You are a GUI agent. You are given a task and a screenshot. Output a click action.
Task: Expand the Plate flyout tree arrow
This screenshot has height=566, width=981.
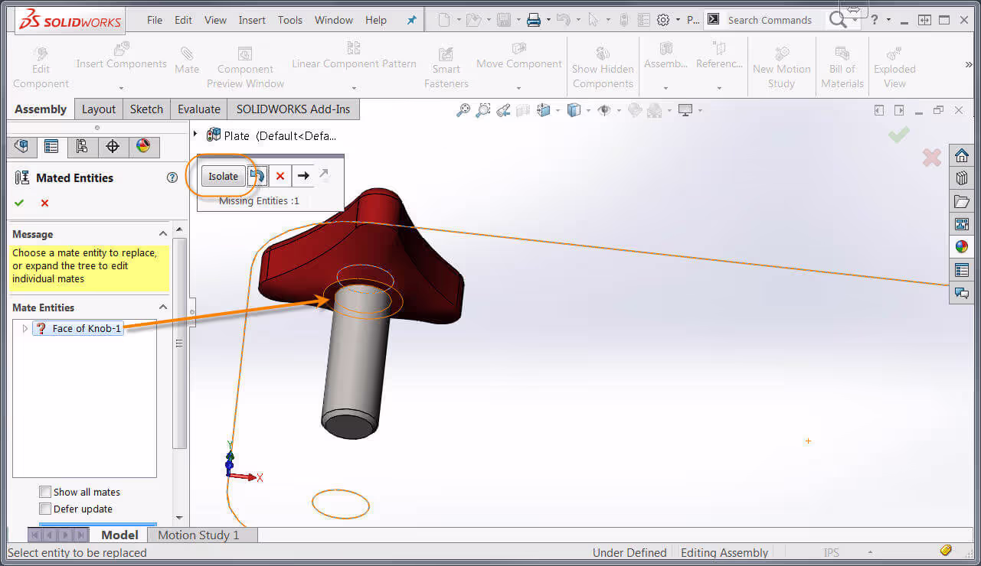click(x=197, y=135)
